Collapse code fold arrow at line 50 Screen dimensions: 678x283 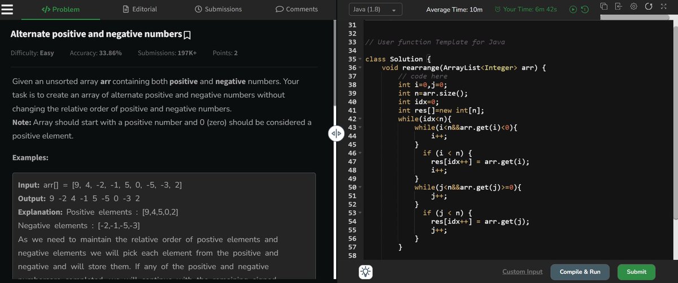point(360,188)
